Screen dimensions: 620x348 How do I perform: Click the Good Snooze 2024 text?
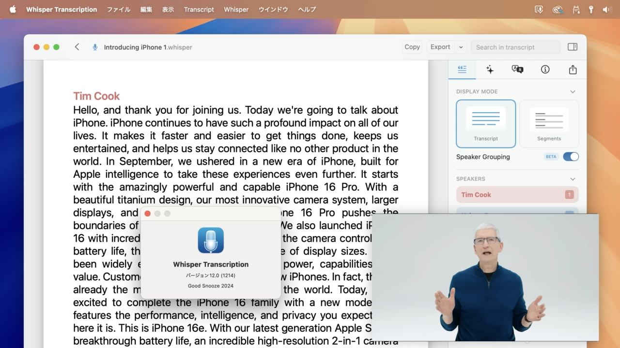(211, 286)
